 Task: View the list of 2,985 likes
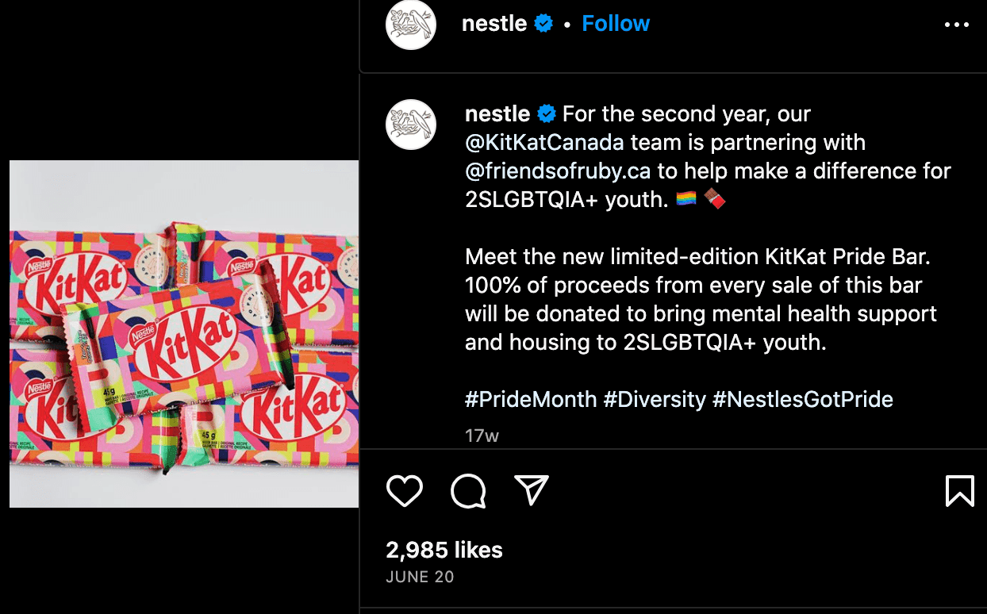tap(444, 551)
